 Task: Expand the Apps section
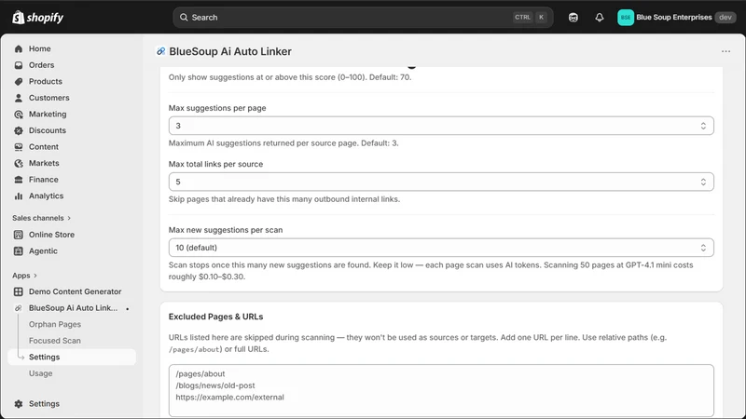tap(25, 276)
